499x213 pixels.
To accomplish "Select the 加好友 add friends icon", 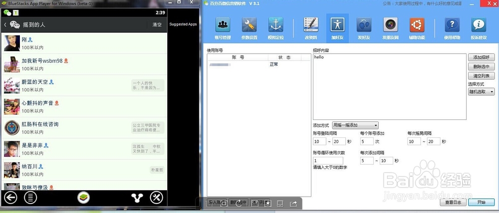I will click(337, 25).
